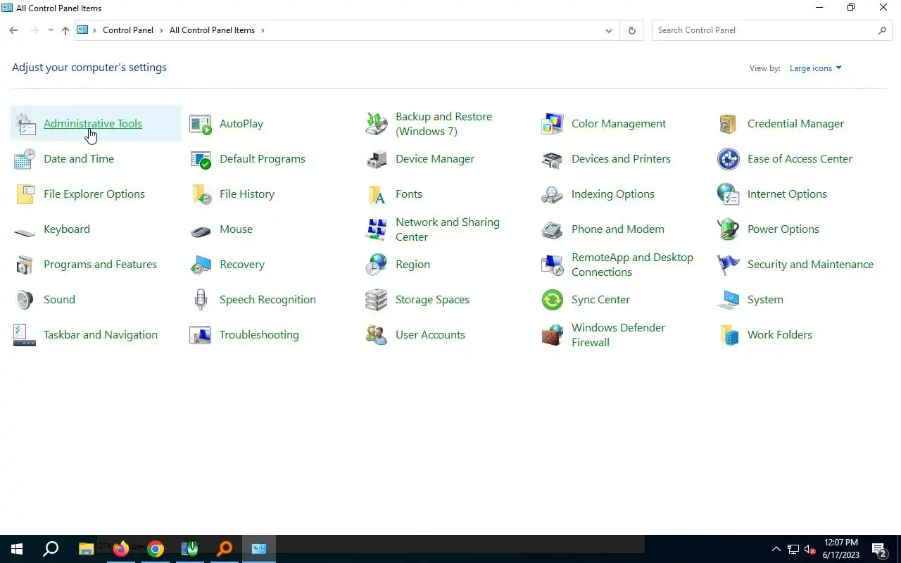Open the Devices and Printers icon
Screen dimensions: 901x563
pyautogui.click(x=553, y=159)
